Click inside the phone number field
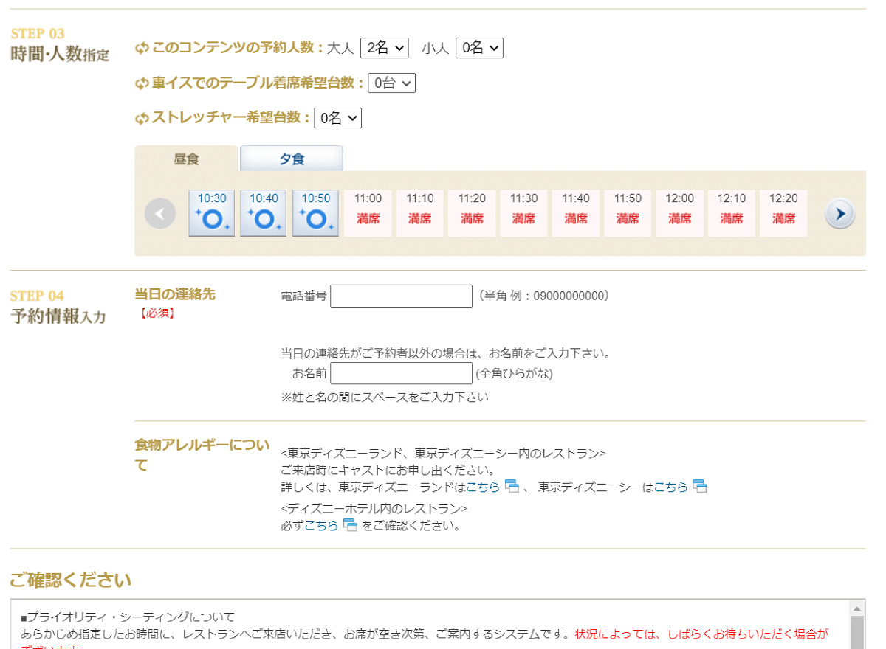 401,295
